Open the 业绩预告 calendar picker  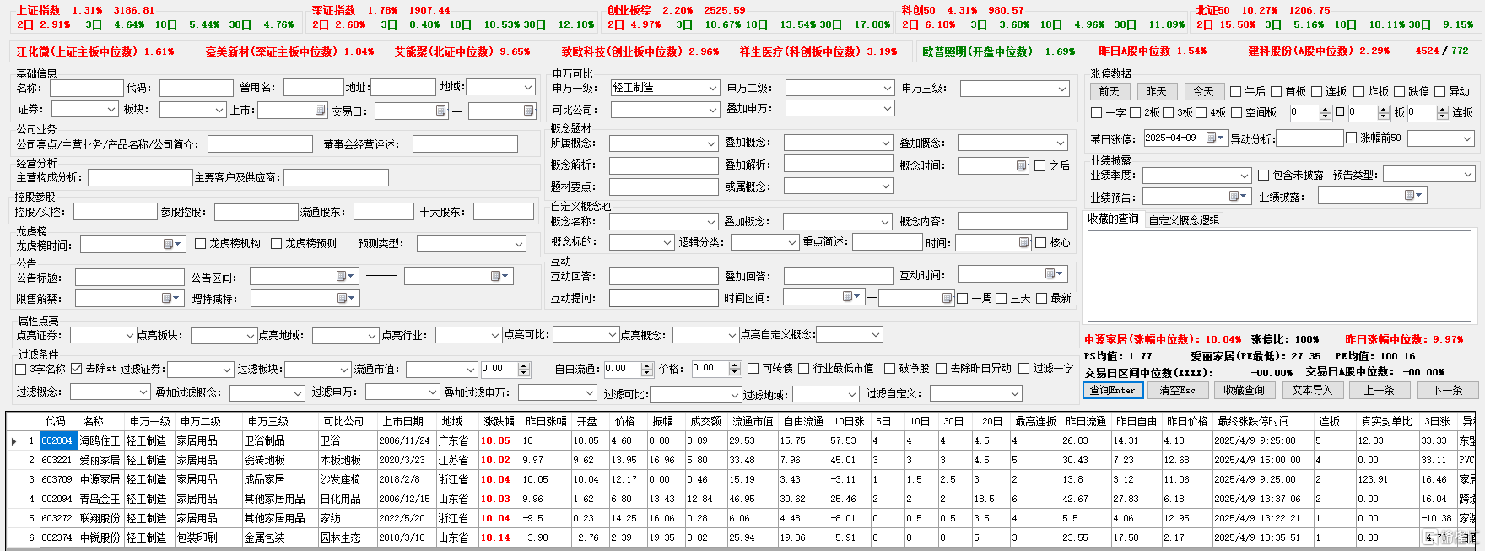point(1238,196)
